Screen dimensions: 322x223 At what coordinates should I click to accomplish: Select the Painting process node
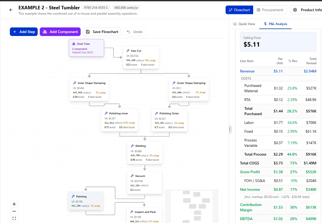tap(85, 201)
